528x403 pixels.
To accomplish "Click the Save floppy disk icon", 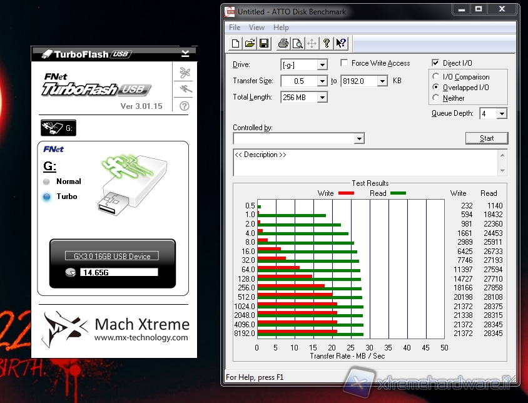I will pos(264,43).
